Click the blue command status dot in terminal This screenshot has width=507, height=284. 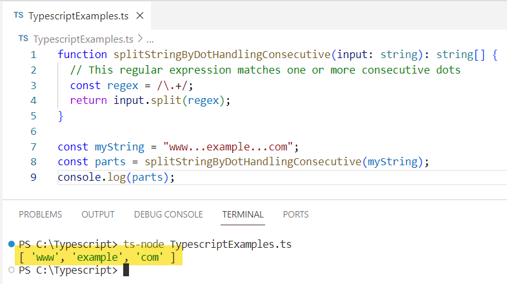tap(12, 244)
